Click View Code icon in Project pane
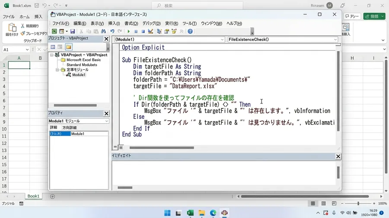Image resolution: width=389 pixels, height=218 pixels. point(53,47)
